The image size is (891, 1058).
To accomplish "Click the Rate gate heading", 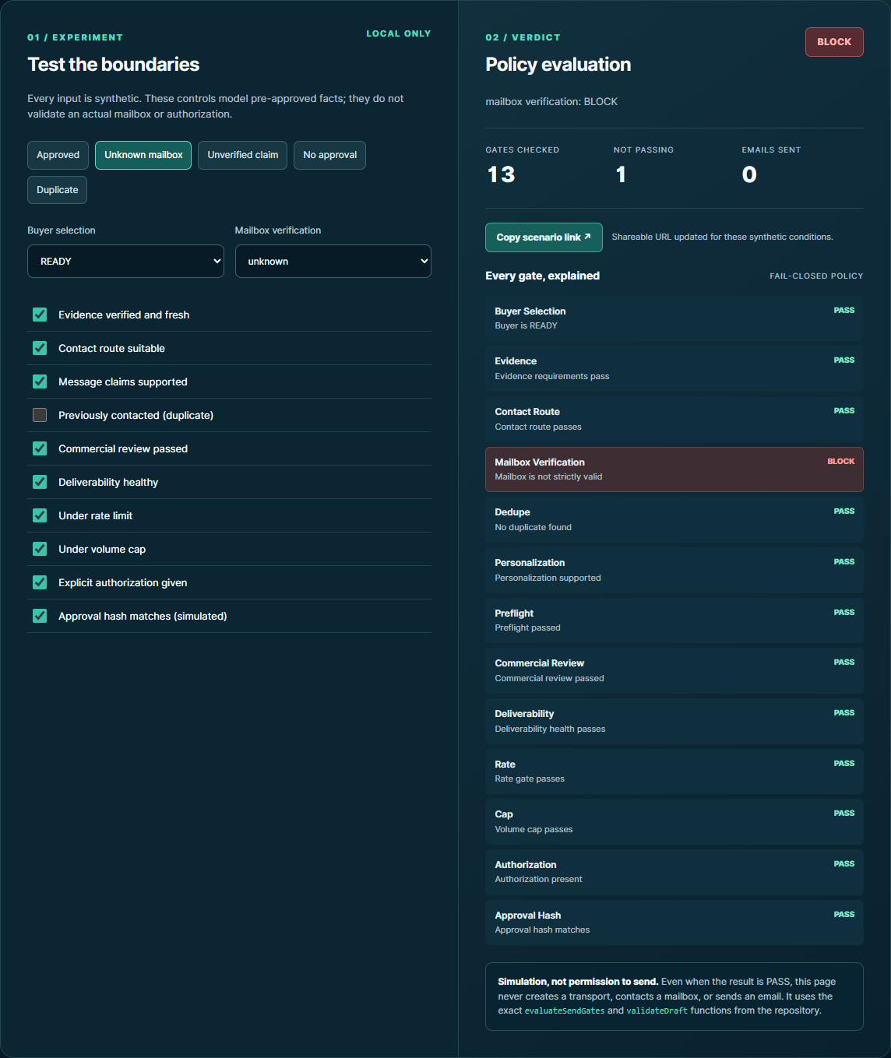I will [505, 765].
